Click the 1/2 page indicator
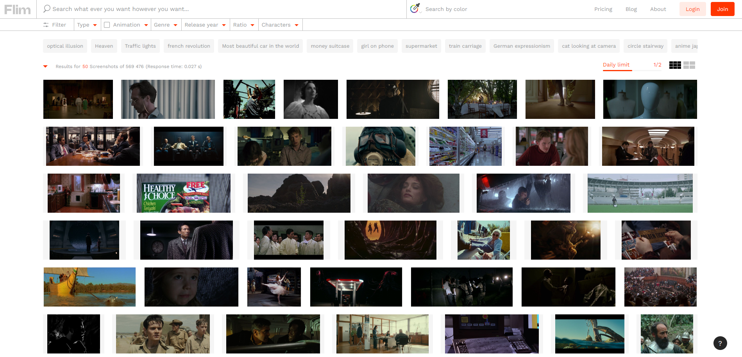The height and width of the screenshot is (357, 742). [657, 65]
